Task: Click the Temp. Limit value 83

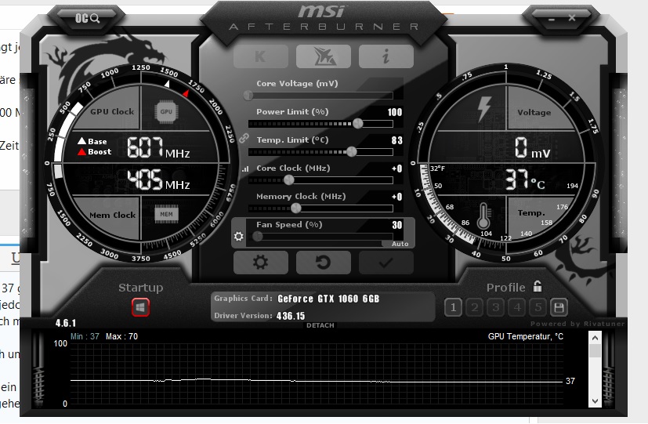Action: [396, 140]
